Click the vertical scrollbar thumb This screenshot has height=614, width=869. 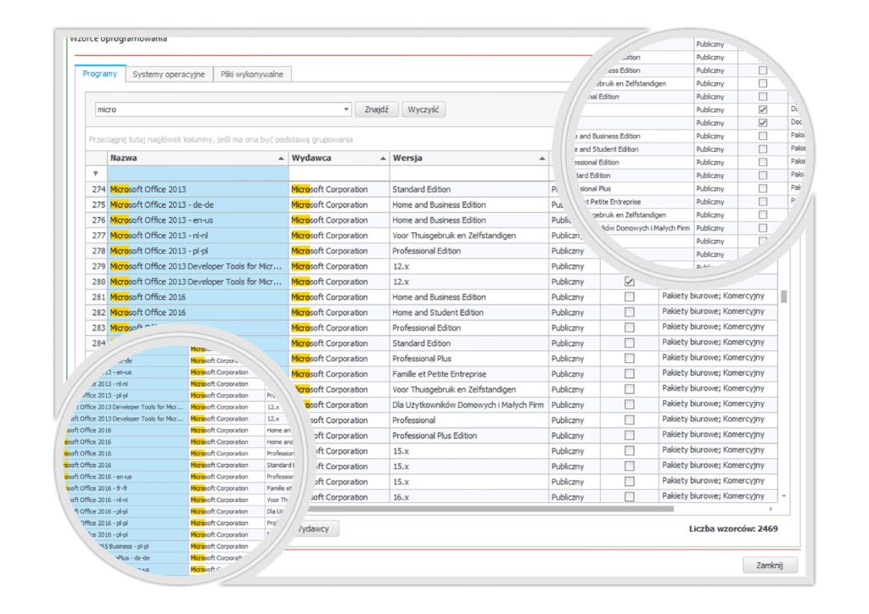coord(783,296)
